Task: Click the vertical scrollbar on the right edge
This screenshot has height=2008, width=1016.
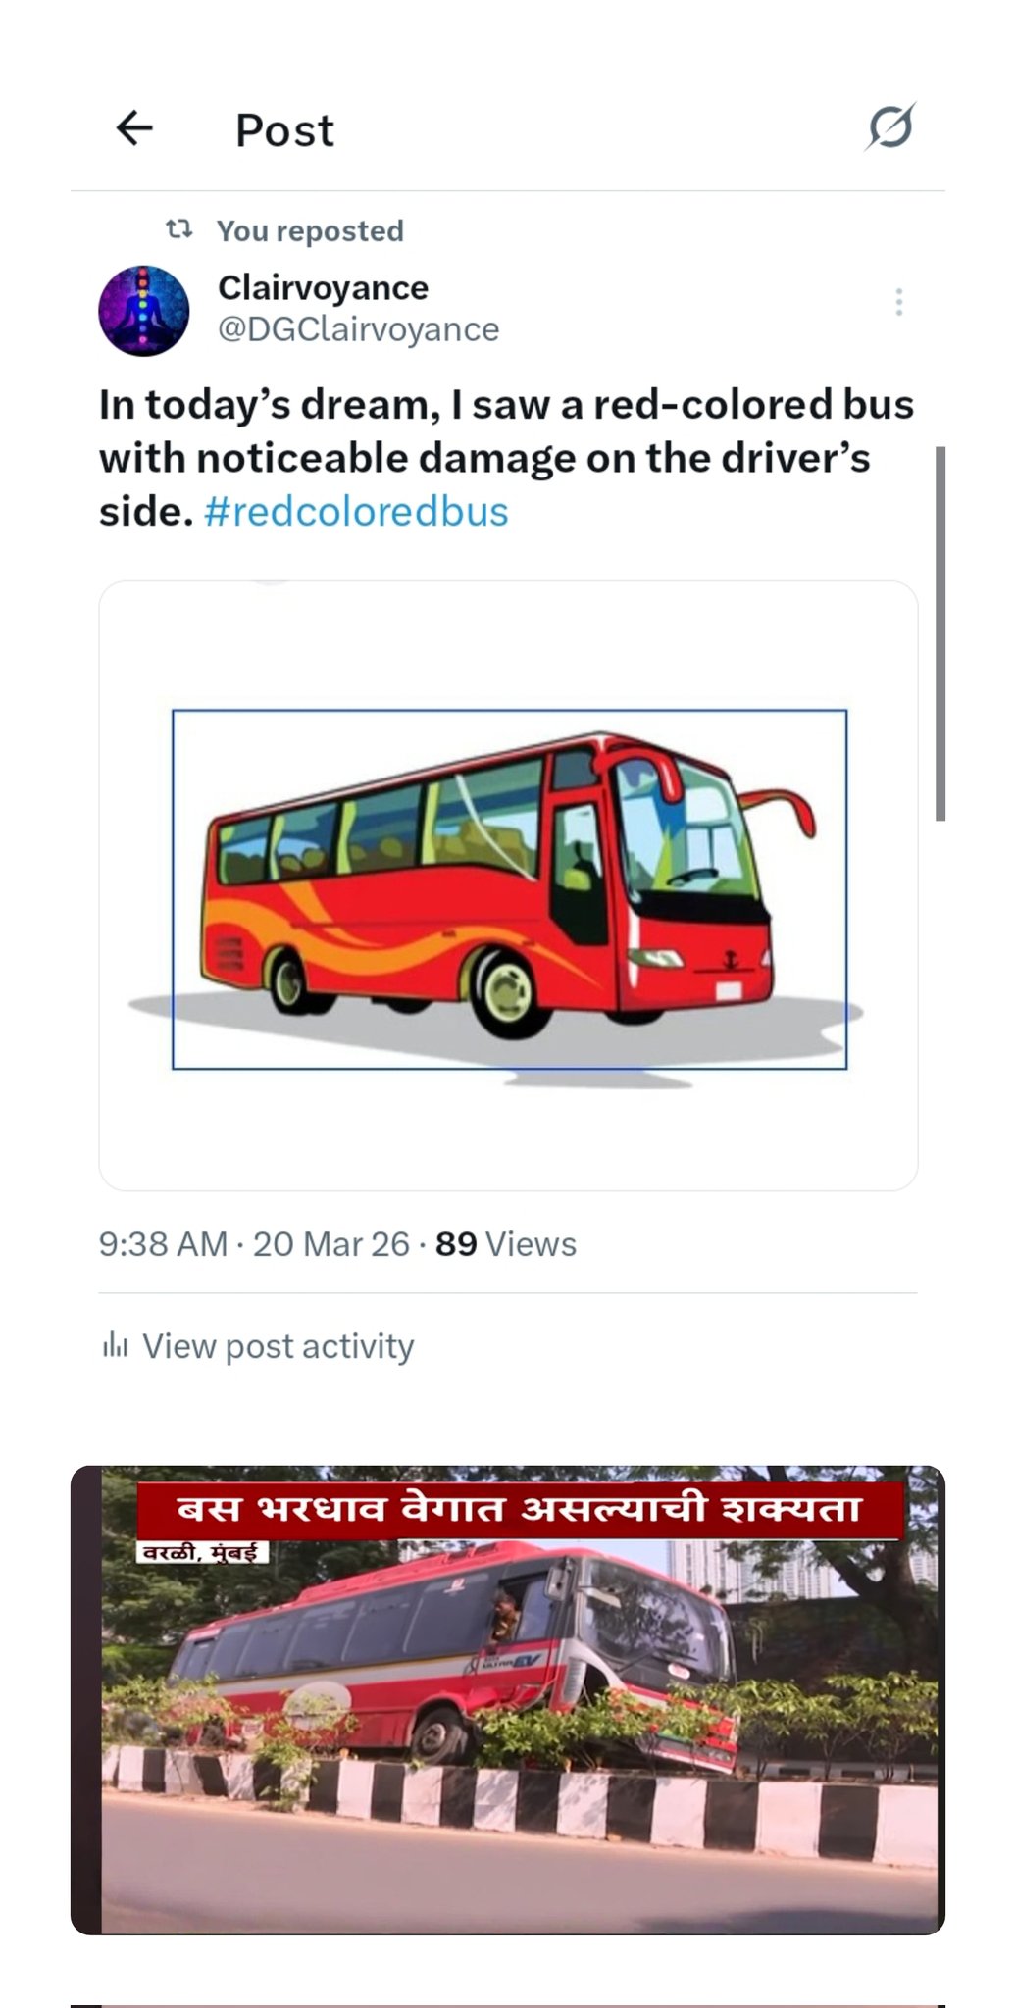Action: pos(940,632)
